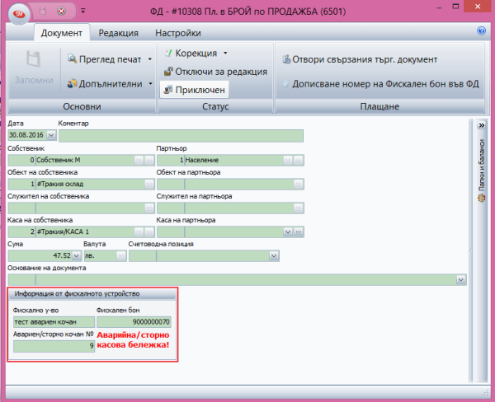Click the Допълнителни icon

pyautogui.click(x=72, y=83)
